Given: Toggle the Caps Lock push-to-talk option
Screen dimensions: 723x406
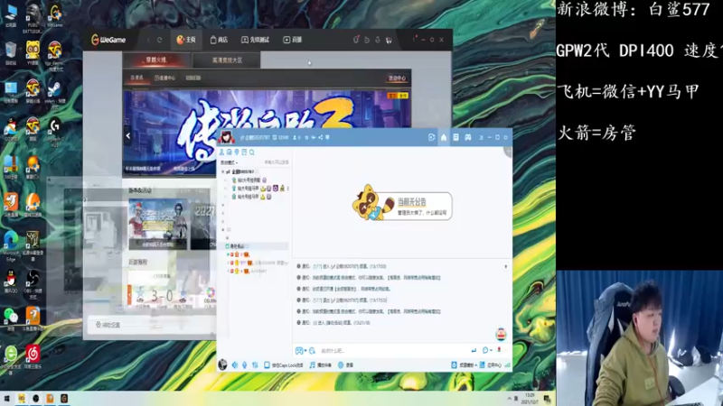Looking at the screenshot, I should tap(284, 365).
